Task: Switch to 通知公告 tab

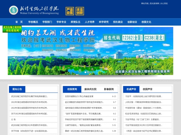Action: pyautogui.click(x=17, y=89)
